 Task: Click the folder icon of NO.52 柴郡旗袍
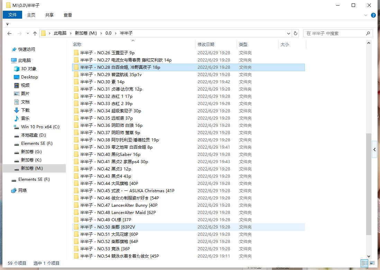(76, 242)
